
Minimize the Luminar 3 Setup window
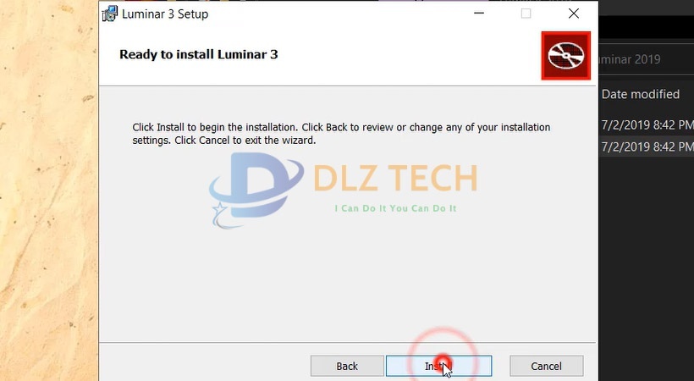pos(479,14)
